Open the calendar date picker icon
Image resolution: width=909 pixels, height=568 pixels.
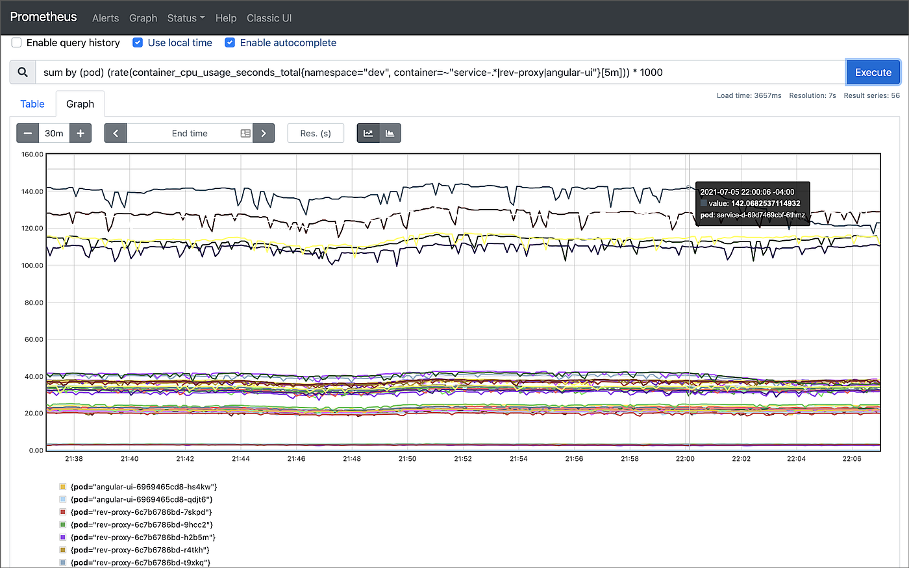coord(245,132)
